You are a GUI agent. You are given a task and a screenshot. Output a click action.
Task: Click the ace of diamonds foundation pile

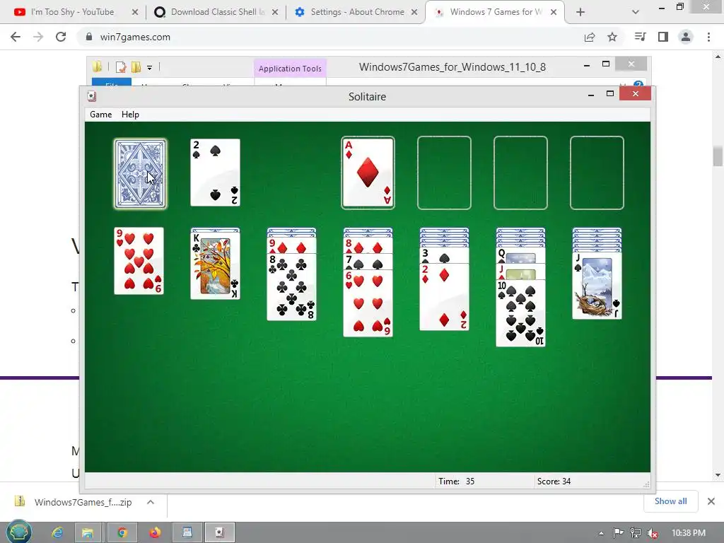coord(368,173)
